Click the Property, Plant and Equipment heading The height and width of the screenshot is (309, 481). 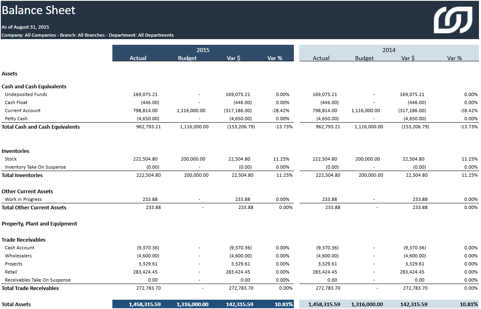point(39,223)
